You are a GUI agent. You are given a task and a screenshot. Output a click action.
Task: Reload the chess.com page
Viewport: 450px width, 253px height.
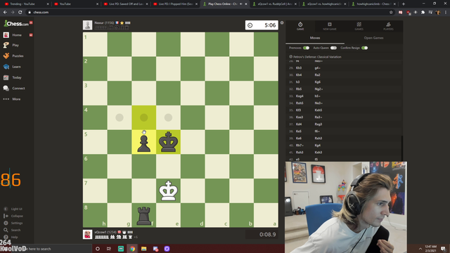[20, 13]
